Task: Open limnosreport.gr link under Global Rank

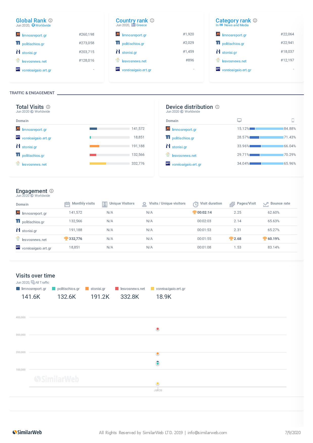Action: (x=34, y=35)
